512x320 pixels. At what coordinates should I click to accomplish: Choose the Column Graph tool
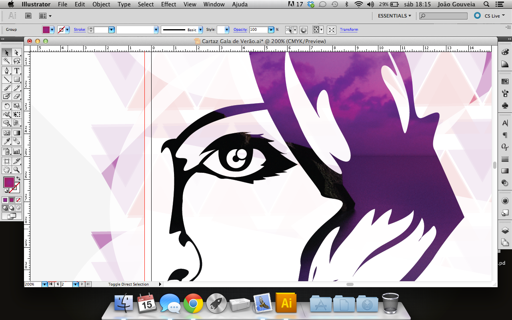[x=17, y=151]
